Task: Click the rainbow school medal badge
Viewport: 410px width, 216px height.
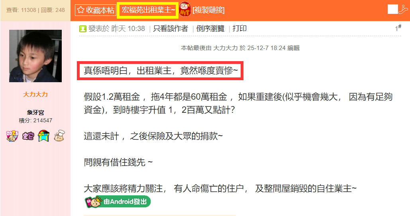Action: 44,136
